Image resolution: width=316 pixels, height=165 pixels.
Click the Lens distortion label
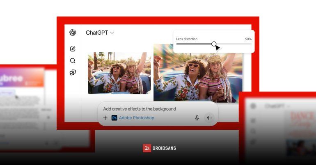(187, 39)
